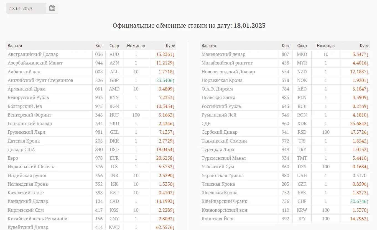Click the Таджикский Сомони currency name
377x230 pixels.
tap(224, 141)
